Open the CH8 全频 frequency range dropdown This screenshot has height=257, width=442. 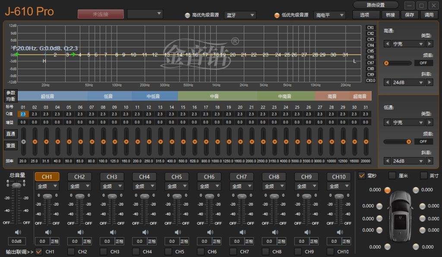pos(274,186)
